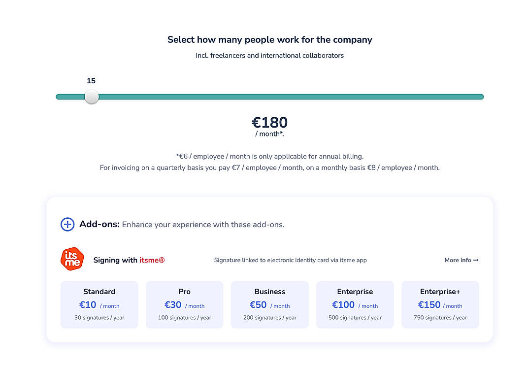Click the €180 monthly price display
Screen dimensions: 527x369
[269, 123]
